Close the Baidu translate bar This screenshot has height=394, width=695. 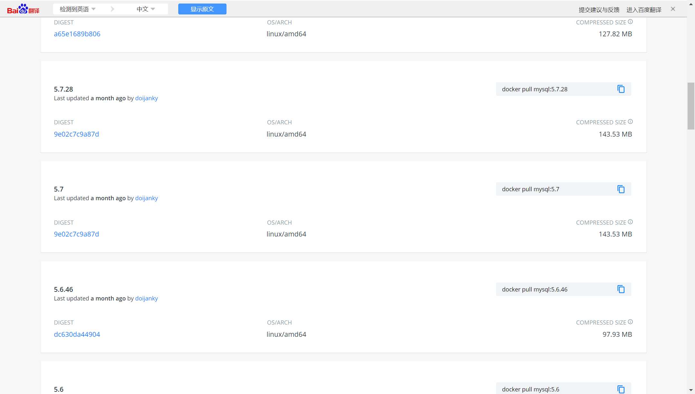(673, 9)
